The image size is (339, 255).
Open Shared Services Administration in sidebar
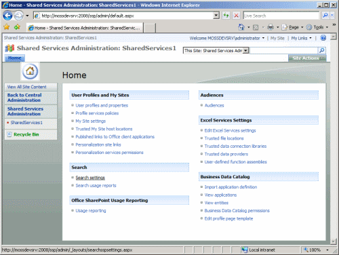[x=25, y=111]
